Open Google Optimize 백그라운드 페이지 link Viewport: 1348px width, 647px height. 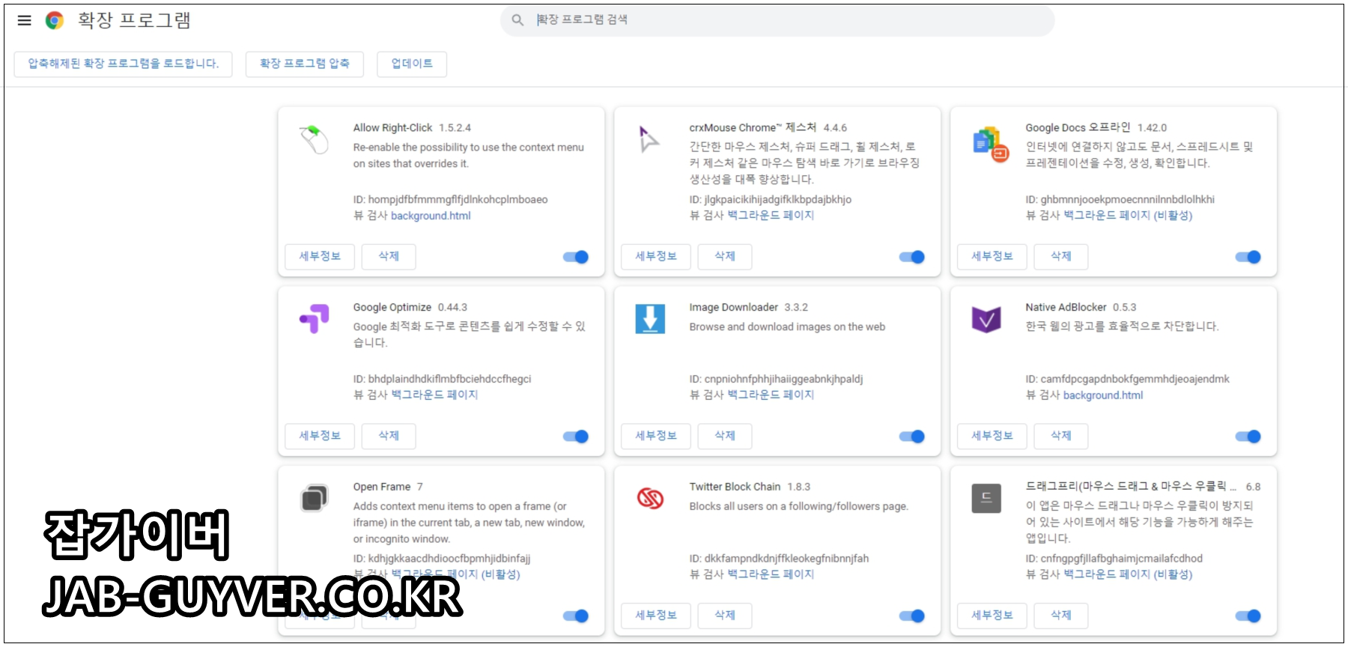434,395
